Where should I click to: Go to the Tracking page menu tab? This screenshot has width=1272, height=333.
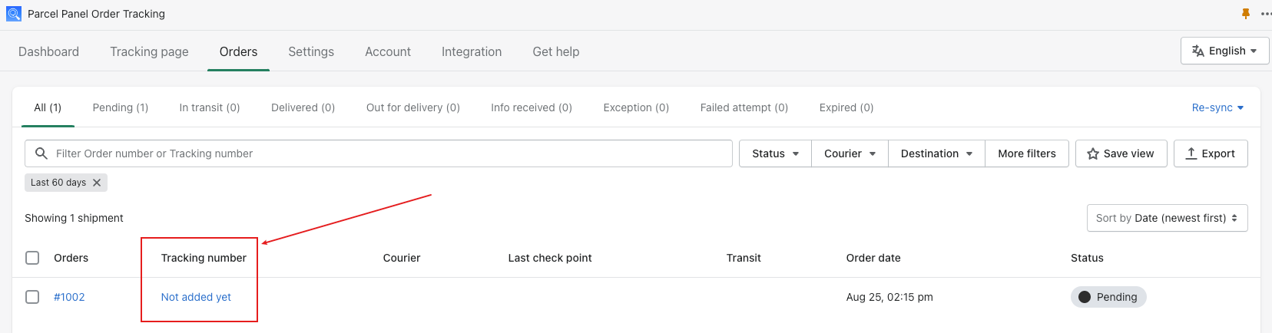pos(149,51)
